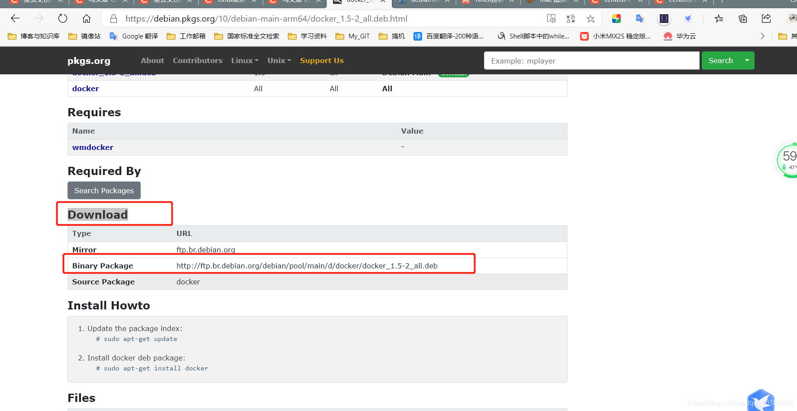Screen dimensions: 797x411
Task: Click the sudo apt-get update command
Action: coord(136,339)
